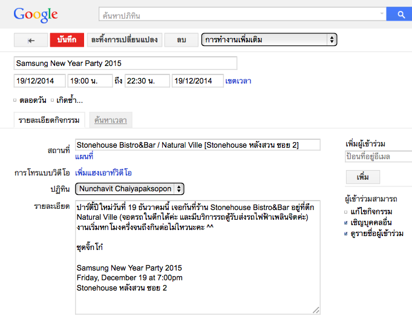Click the start time field 19:00 น.
This screenshot has height=319, width=412.
(x=90, y=81)
